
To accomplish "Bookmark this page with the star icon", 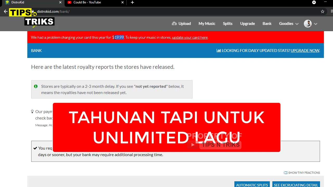I will [x=323, y=11].
